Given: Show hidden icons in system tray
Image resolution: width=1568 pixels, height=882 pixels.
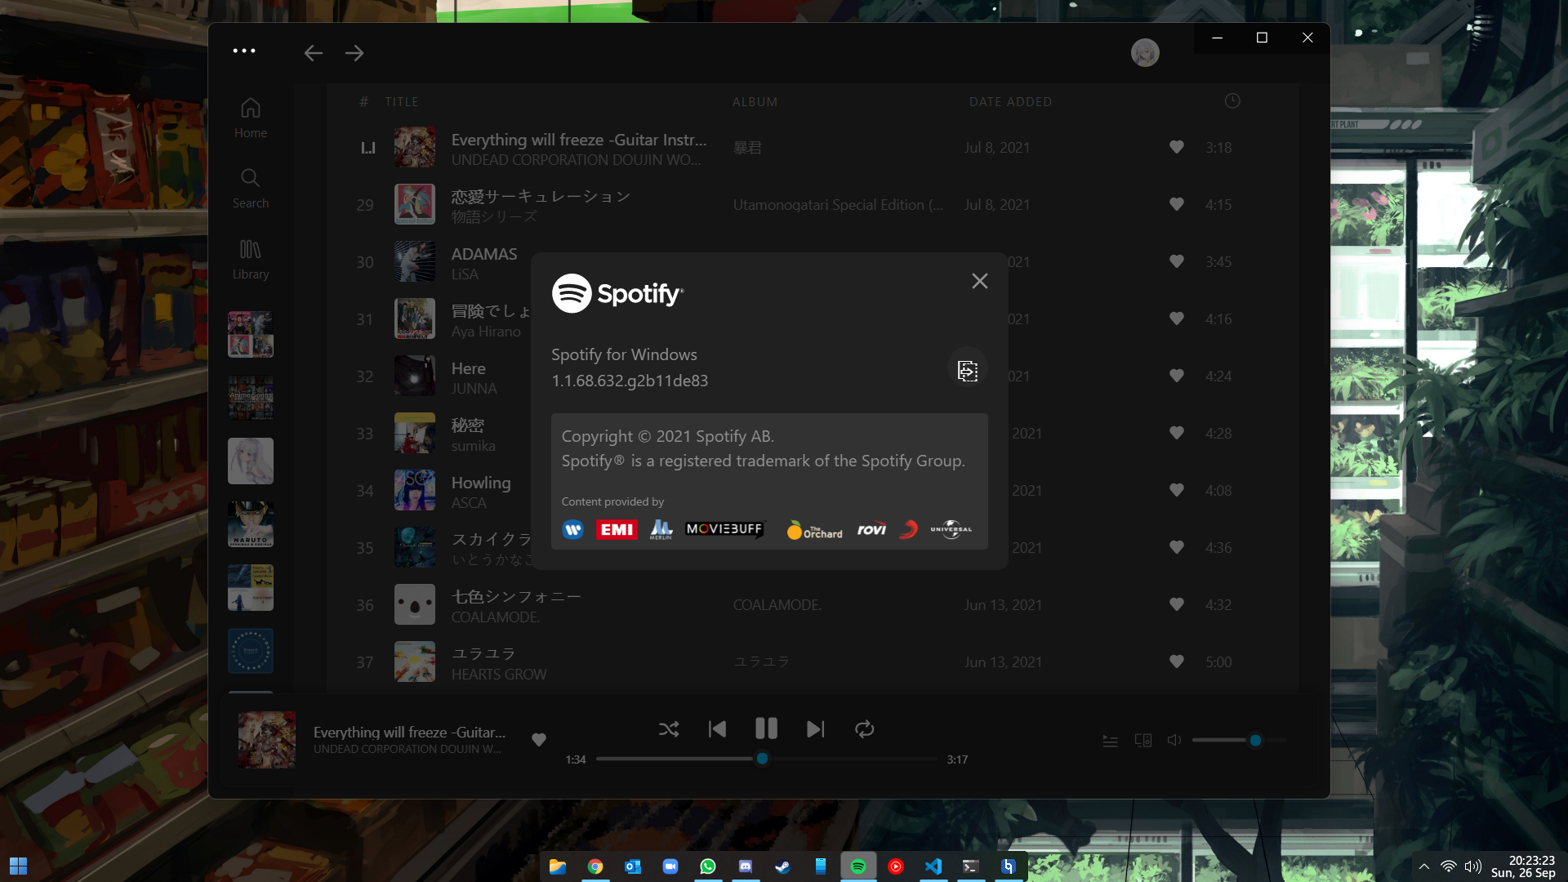Looking at the screenshot, I should (x=1423, y=866).
